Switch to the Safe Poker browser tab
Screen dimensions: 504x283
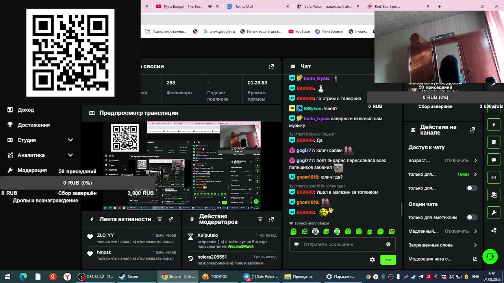328,6
